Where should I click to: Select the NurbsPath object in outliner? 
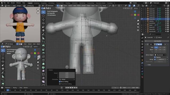click(x=152, y=23)
